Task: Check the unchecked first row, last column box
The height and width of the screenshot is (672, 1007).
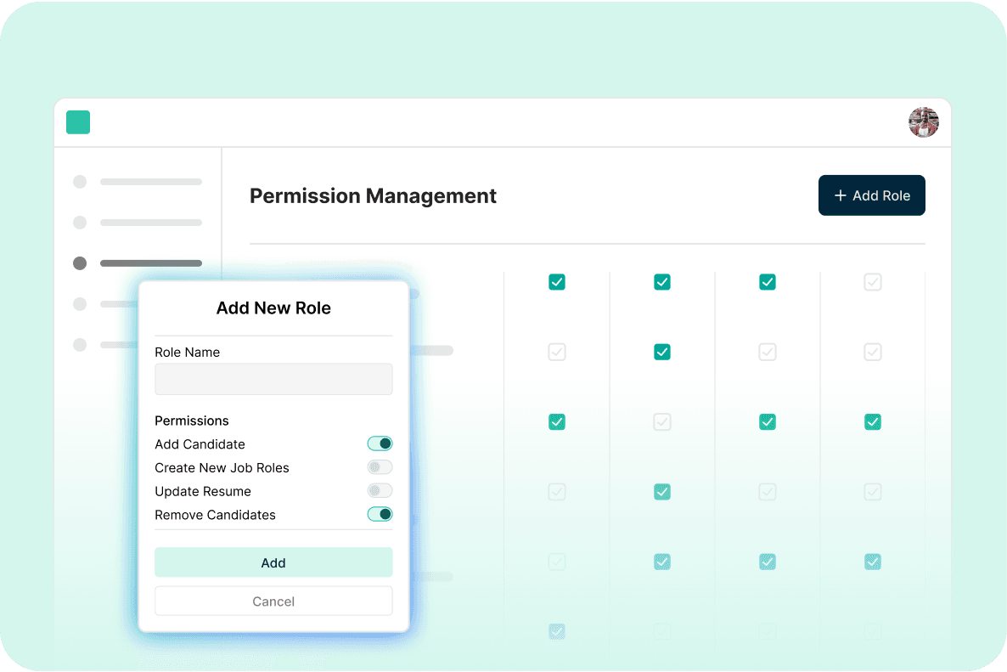Action: (x=872, y=282)
